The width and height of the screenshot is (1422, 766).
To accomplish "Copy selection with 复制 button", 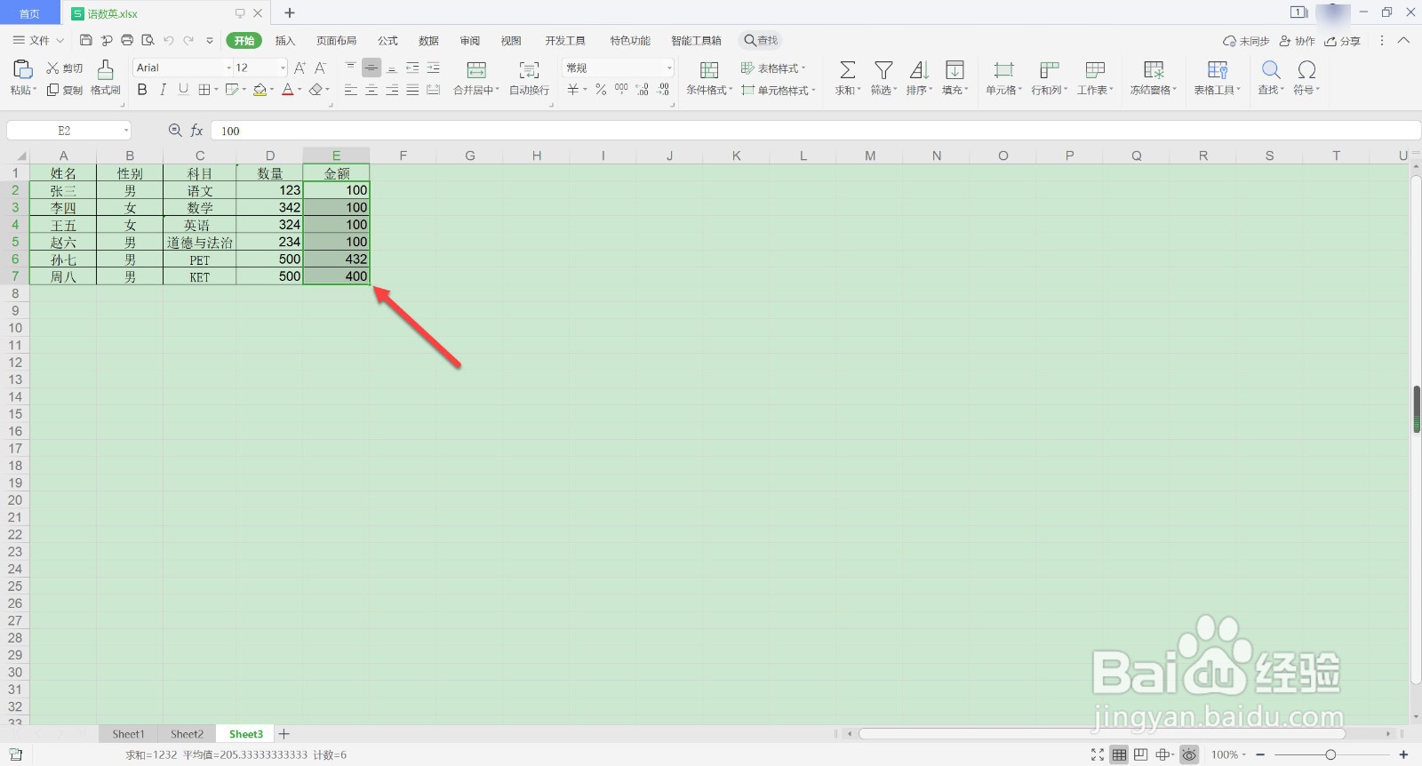I will 64,90.
